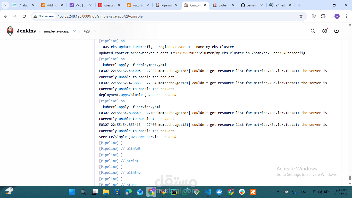Click the 'Updated context arn:aws:eks' line
The image size is (352, 198).
coord(202,53)
